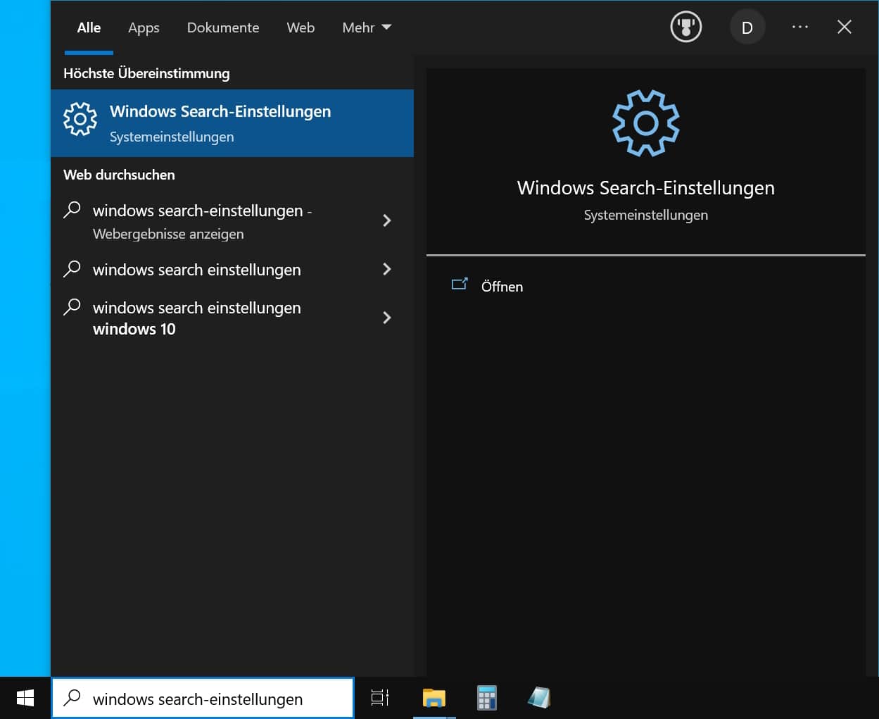Click 'Systemeinstellungen' text in the preview pane
The height and width of the screenshot is (719, 879).
pos(646,215)
